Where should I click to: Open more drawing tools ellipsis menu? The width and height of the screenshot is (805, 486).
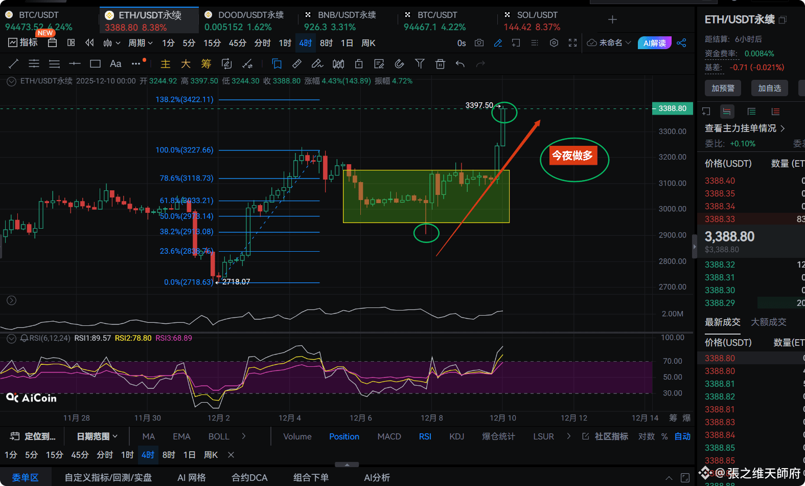(x=136, y=64)
